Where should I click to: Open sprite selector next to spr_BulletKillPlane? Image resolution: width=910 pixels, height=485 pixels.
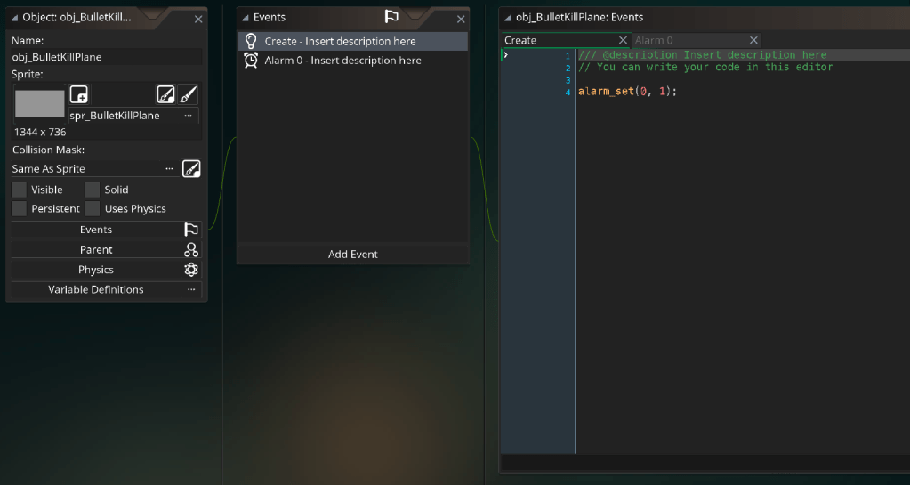tap(188, 116)
